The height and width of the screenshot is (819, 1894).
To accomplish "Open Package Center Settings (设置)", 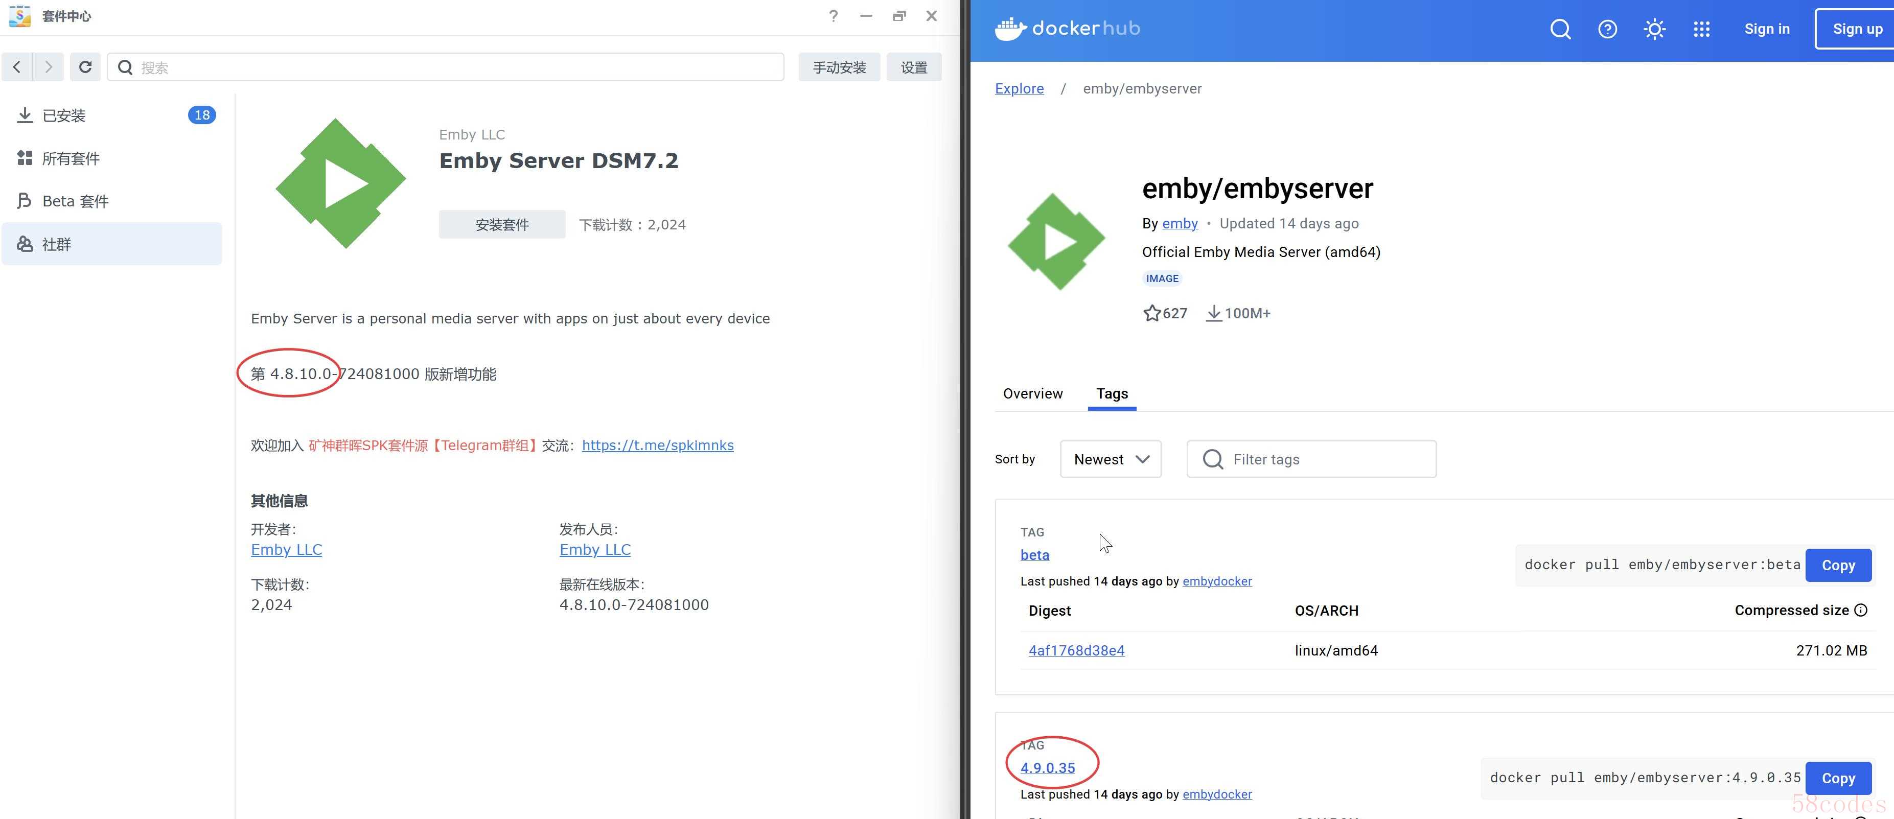I will (914, 67).
